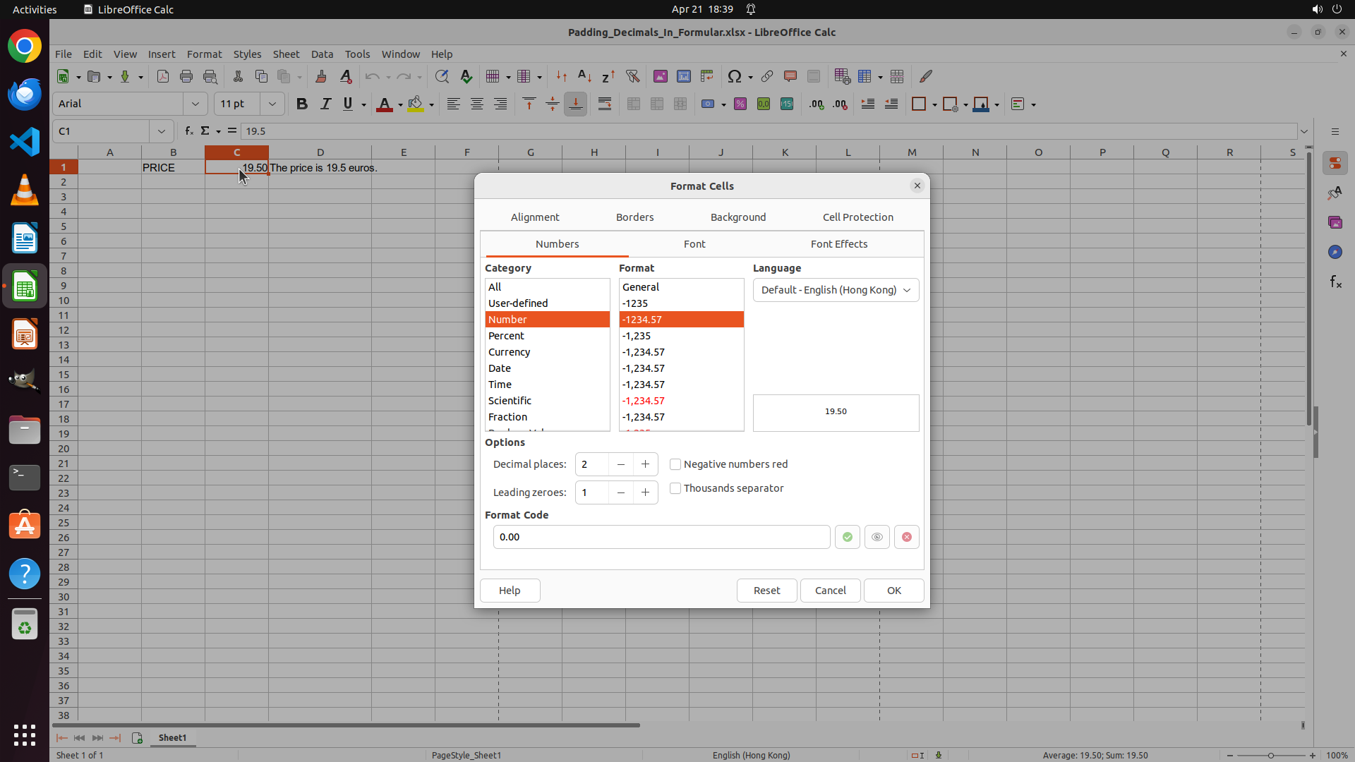
Task: Open the Language dropdown in Format Cells
Action: pos(836,290)
